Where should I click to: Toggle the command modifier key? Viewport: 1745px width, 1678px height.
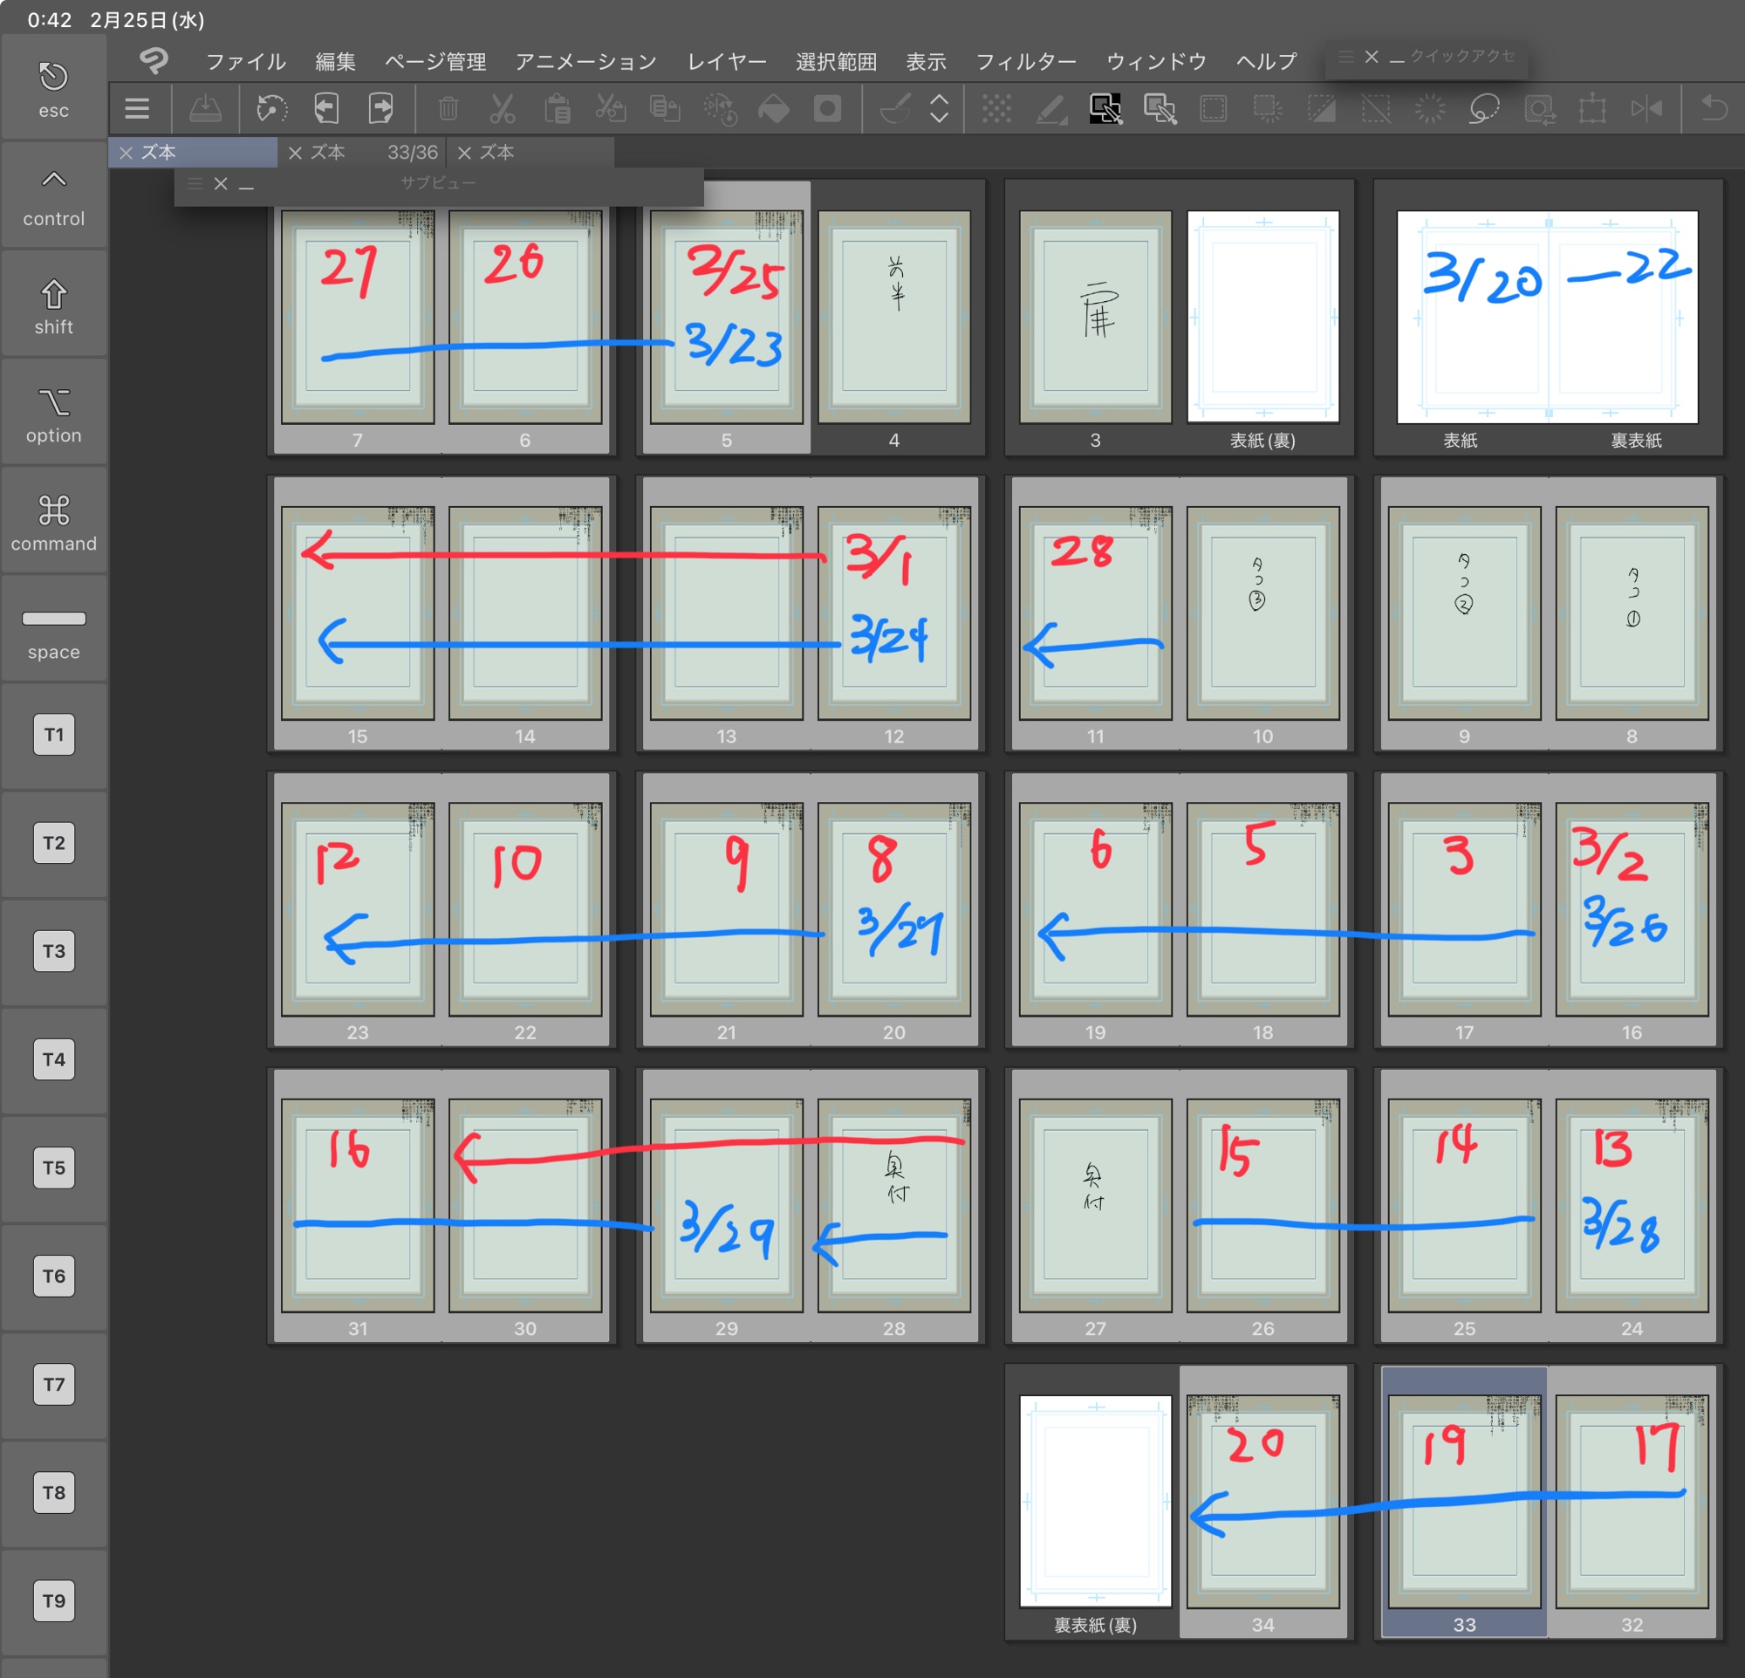click(53, 522)
